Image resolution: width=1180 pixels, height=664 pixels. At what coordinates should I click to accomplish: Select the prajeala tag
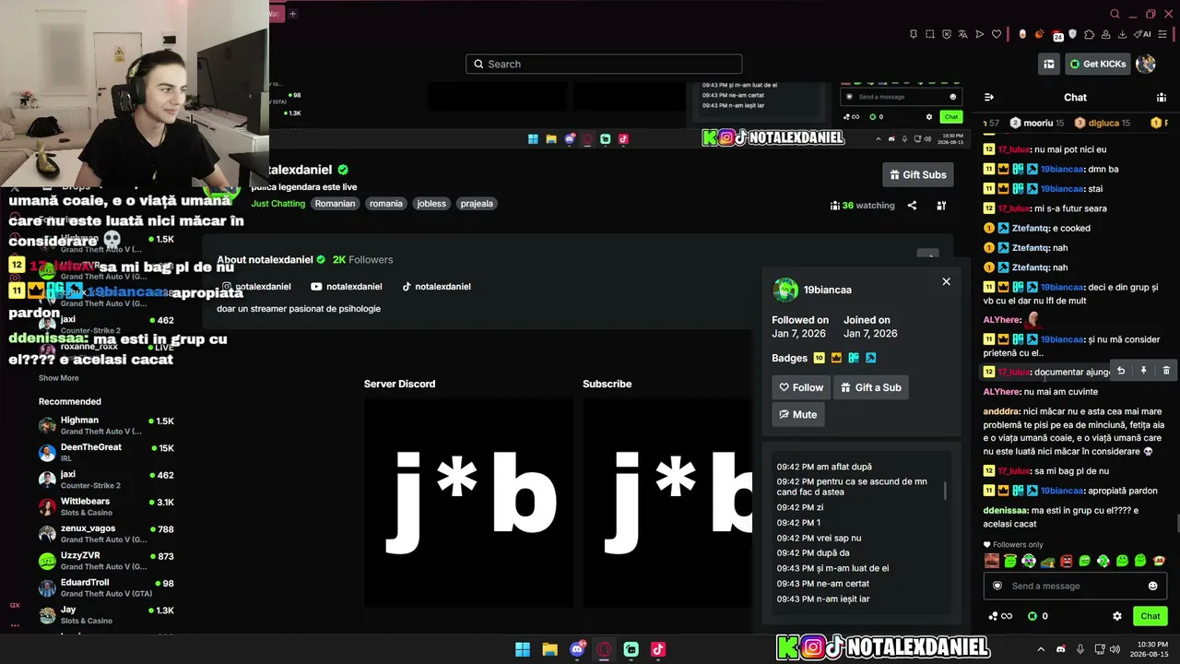(477, 204)
